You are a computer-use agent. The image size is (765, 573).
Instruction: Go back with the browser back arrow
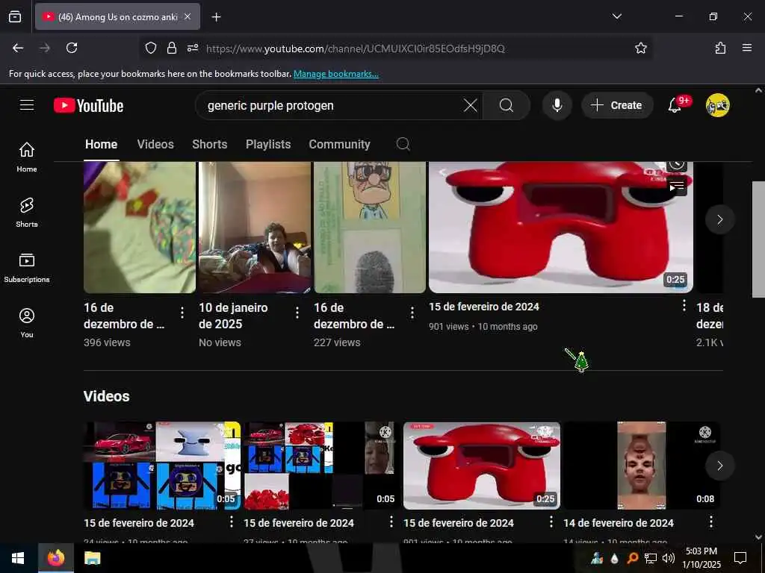(18, 48)
